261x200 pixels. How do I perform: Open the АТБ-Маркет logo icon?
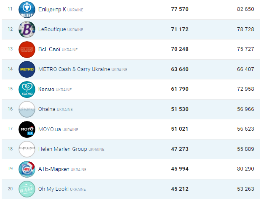[27, 169]
